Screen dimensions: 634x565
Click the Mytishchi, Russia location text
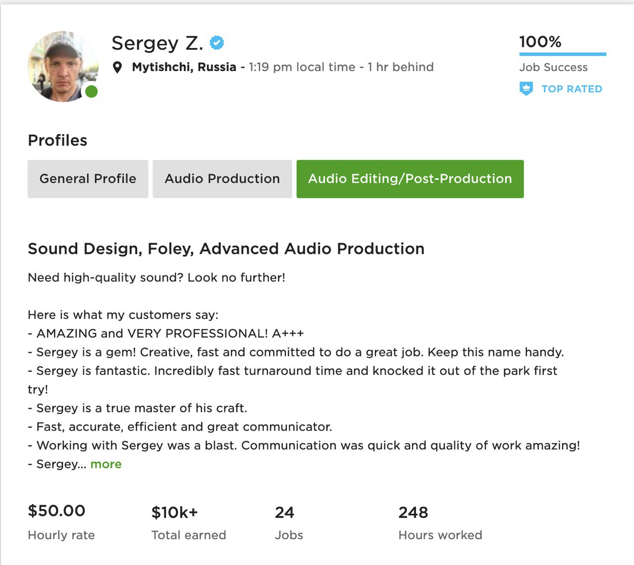tap(184, 67)
